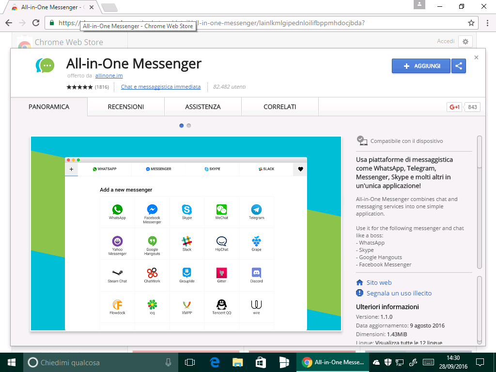Click the Slack icon in the grid
The height and width of the screenshot is (372, 496).
click(187, 241)
